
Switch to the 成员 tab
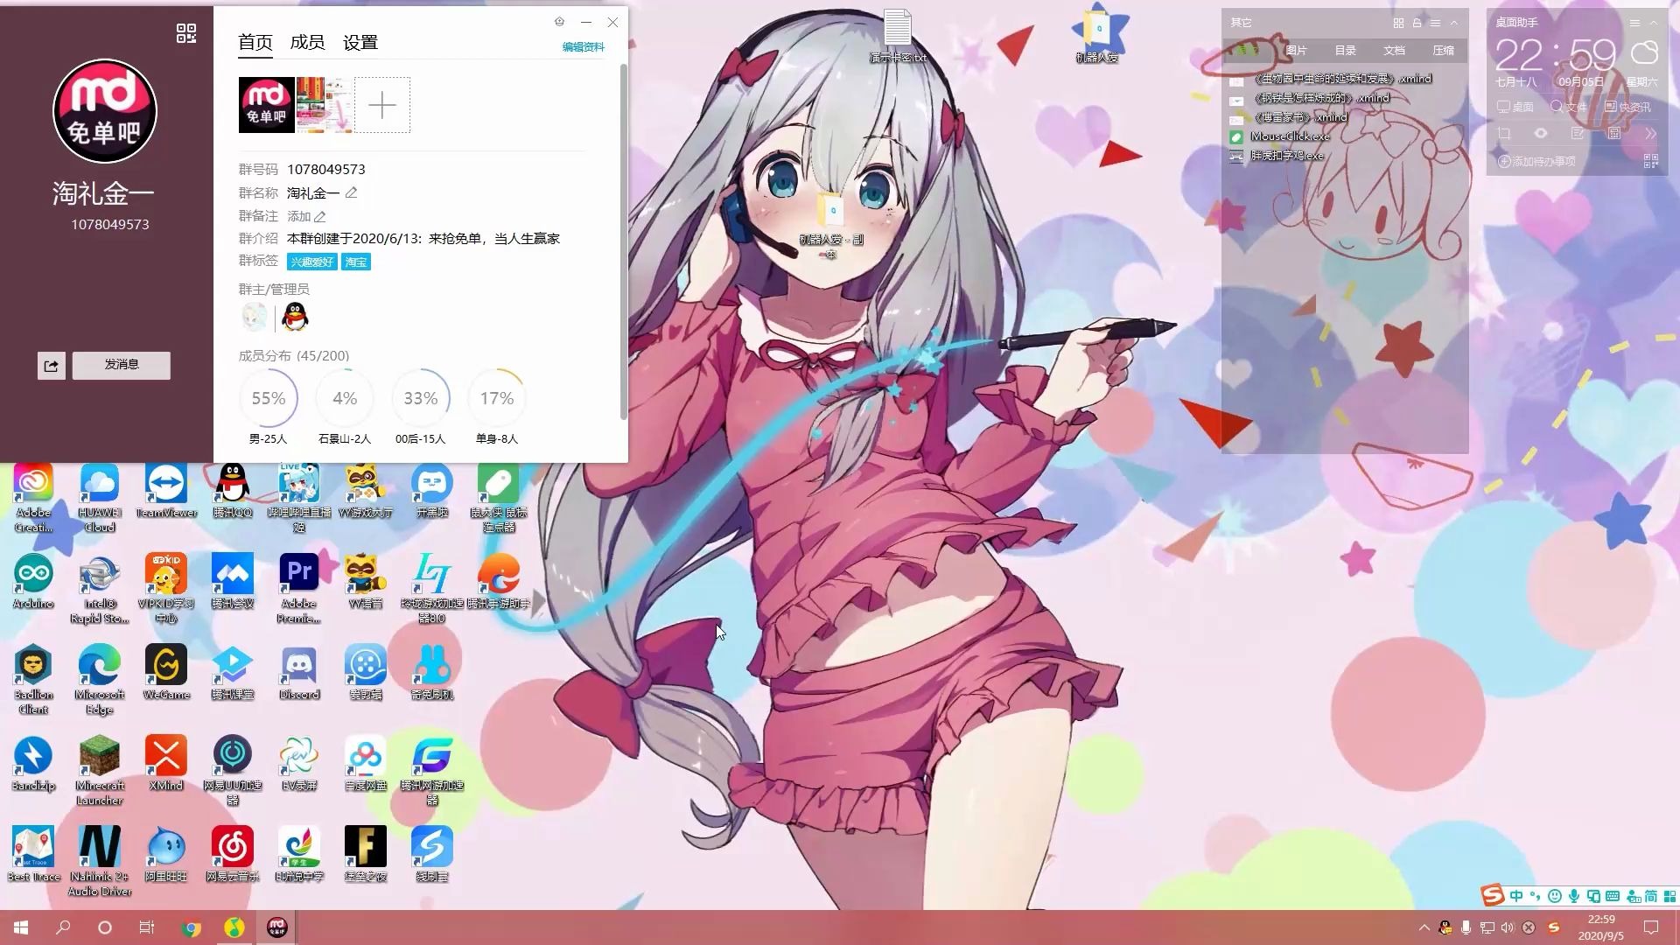pos(307,42)
